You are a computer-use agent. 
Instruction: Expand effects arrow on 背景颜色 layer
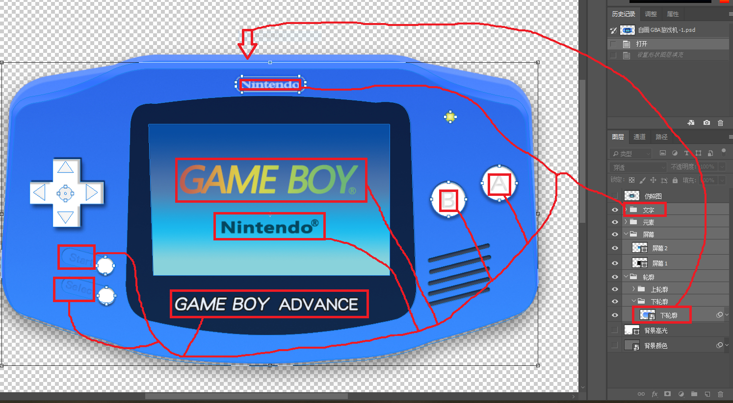click(727, 346)
